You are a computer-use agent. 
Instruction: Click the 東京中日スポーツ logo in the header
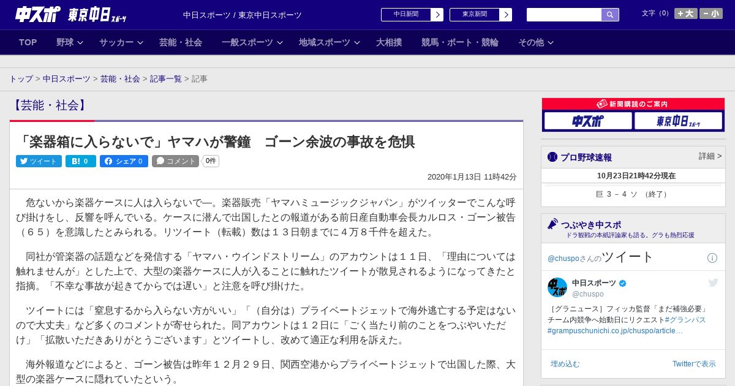click(x=97, y=15)
